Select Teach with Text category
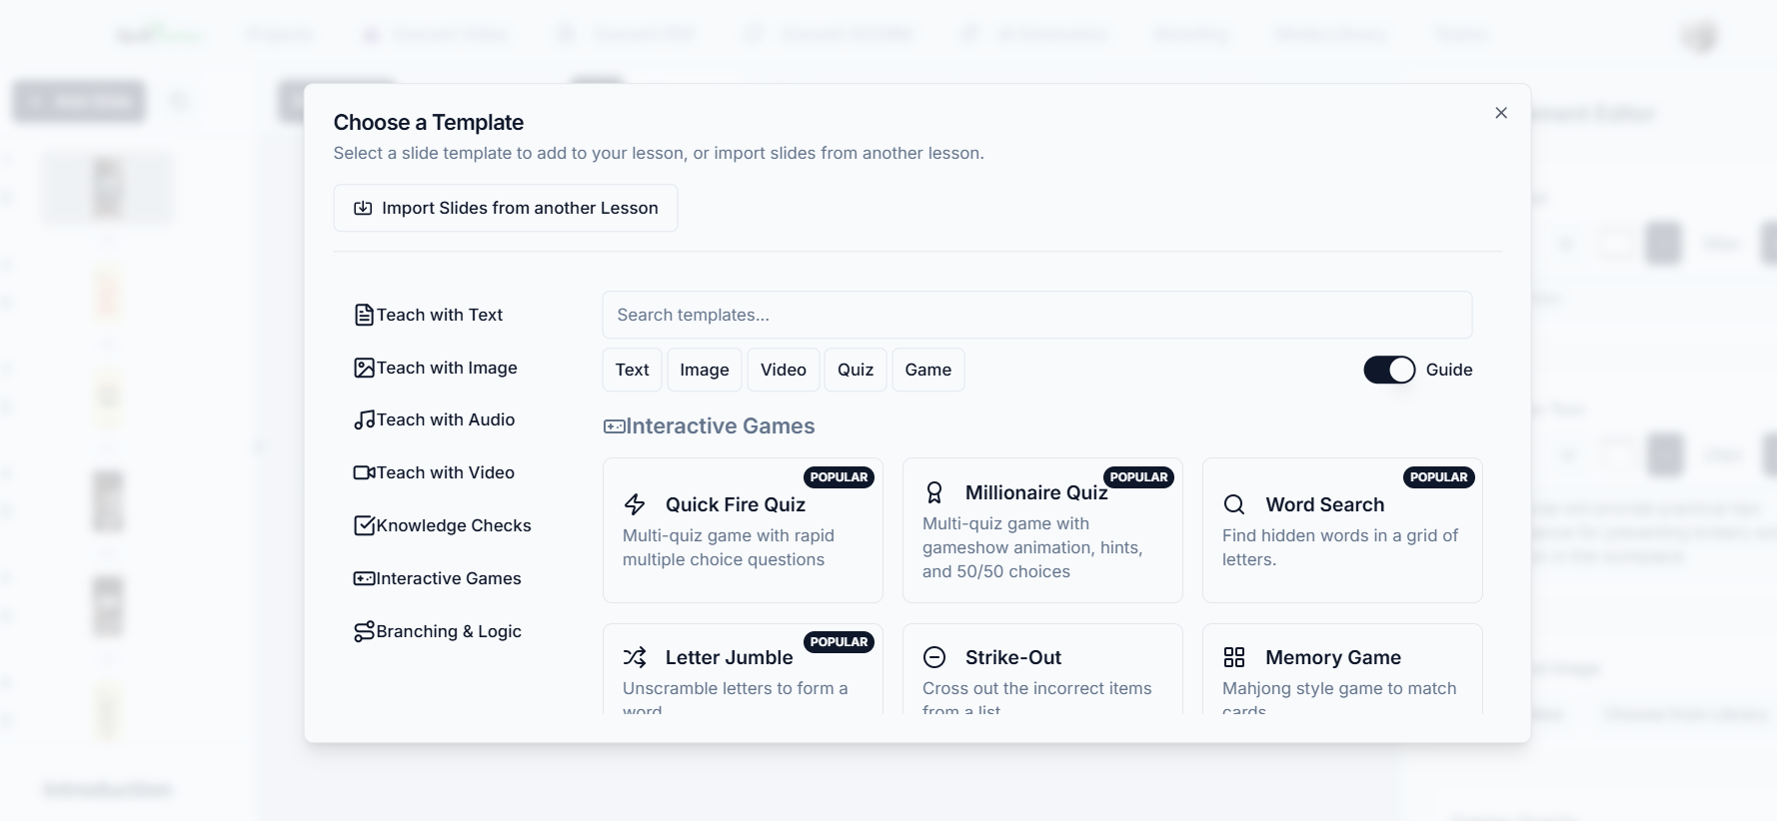 tap(428, 315)
